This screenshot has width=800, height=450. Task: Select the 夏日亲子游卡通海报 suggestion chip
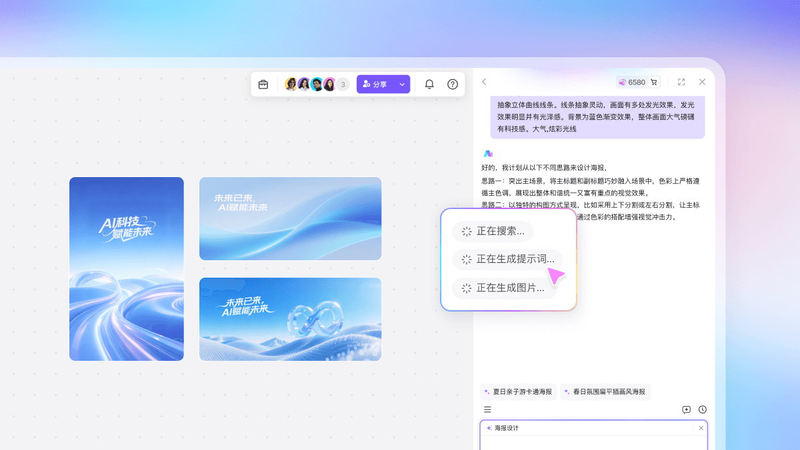click(x=518, y=392)
